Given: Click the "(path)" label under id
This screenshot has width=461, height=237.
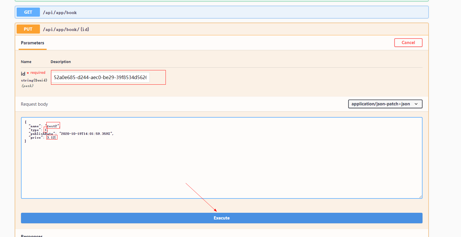Looking at the screenshot, I should point(27,86).
